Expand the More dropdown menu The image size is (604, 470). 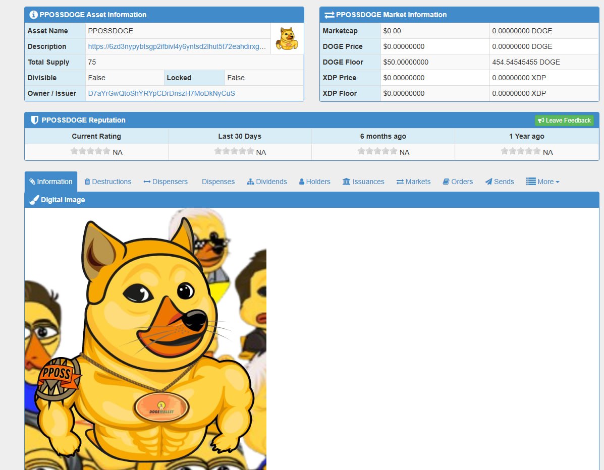click(x=543, y=182)
